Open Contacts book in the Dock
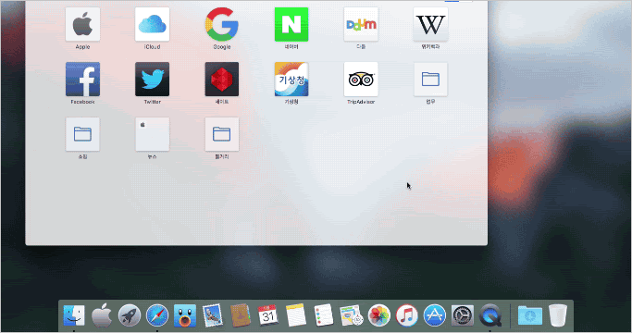 point(241,315)
